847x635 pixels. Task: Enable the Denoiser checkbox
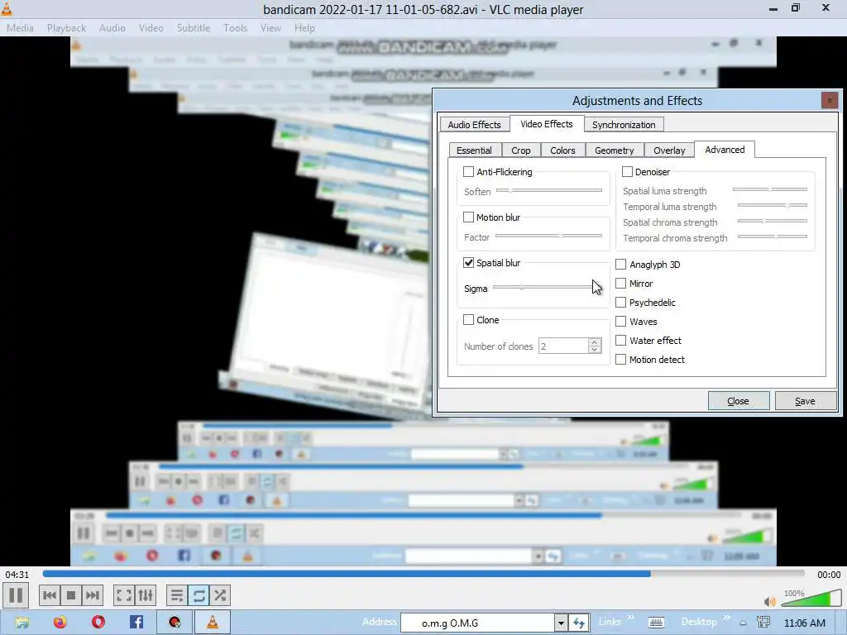pos(627,172)
